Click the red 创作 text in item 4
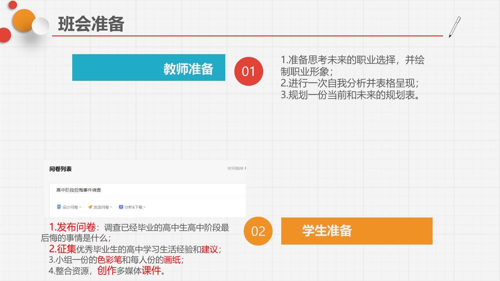 click(x=106, y=270)
